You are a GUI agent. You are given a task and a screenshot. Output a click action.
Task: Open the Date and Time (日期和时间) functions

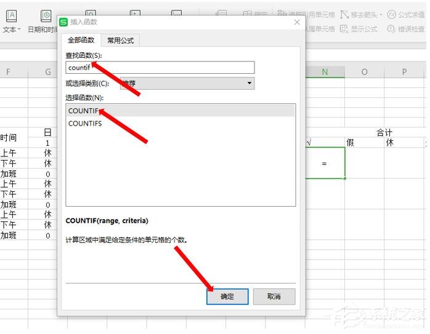43,22
